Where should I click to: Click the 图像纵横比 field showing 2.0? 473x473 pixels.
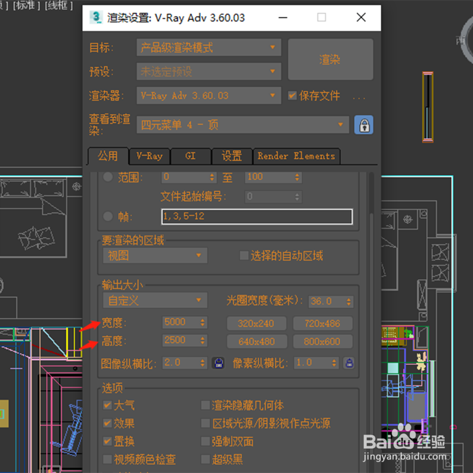tap(181, 362)
